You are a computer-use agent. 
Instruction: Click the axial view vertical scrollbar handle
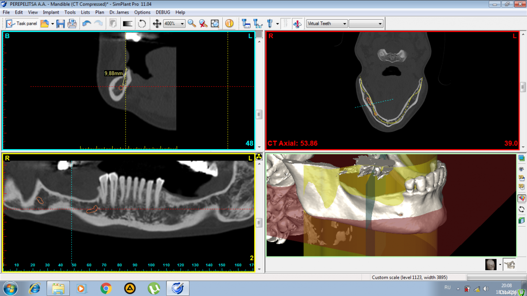coord(523,87)
